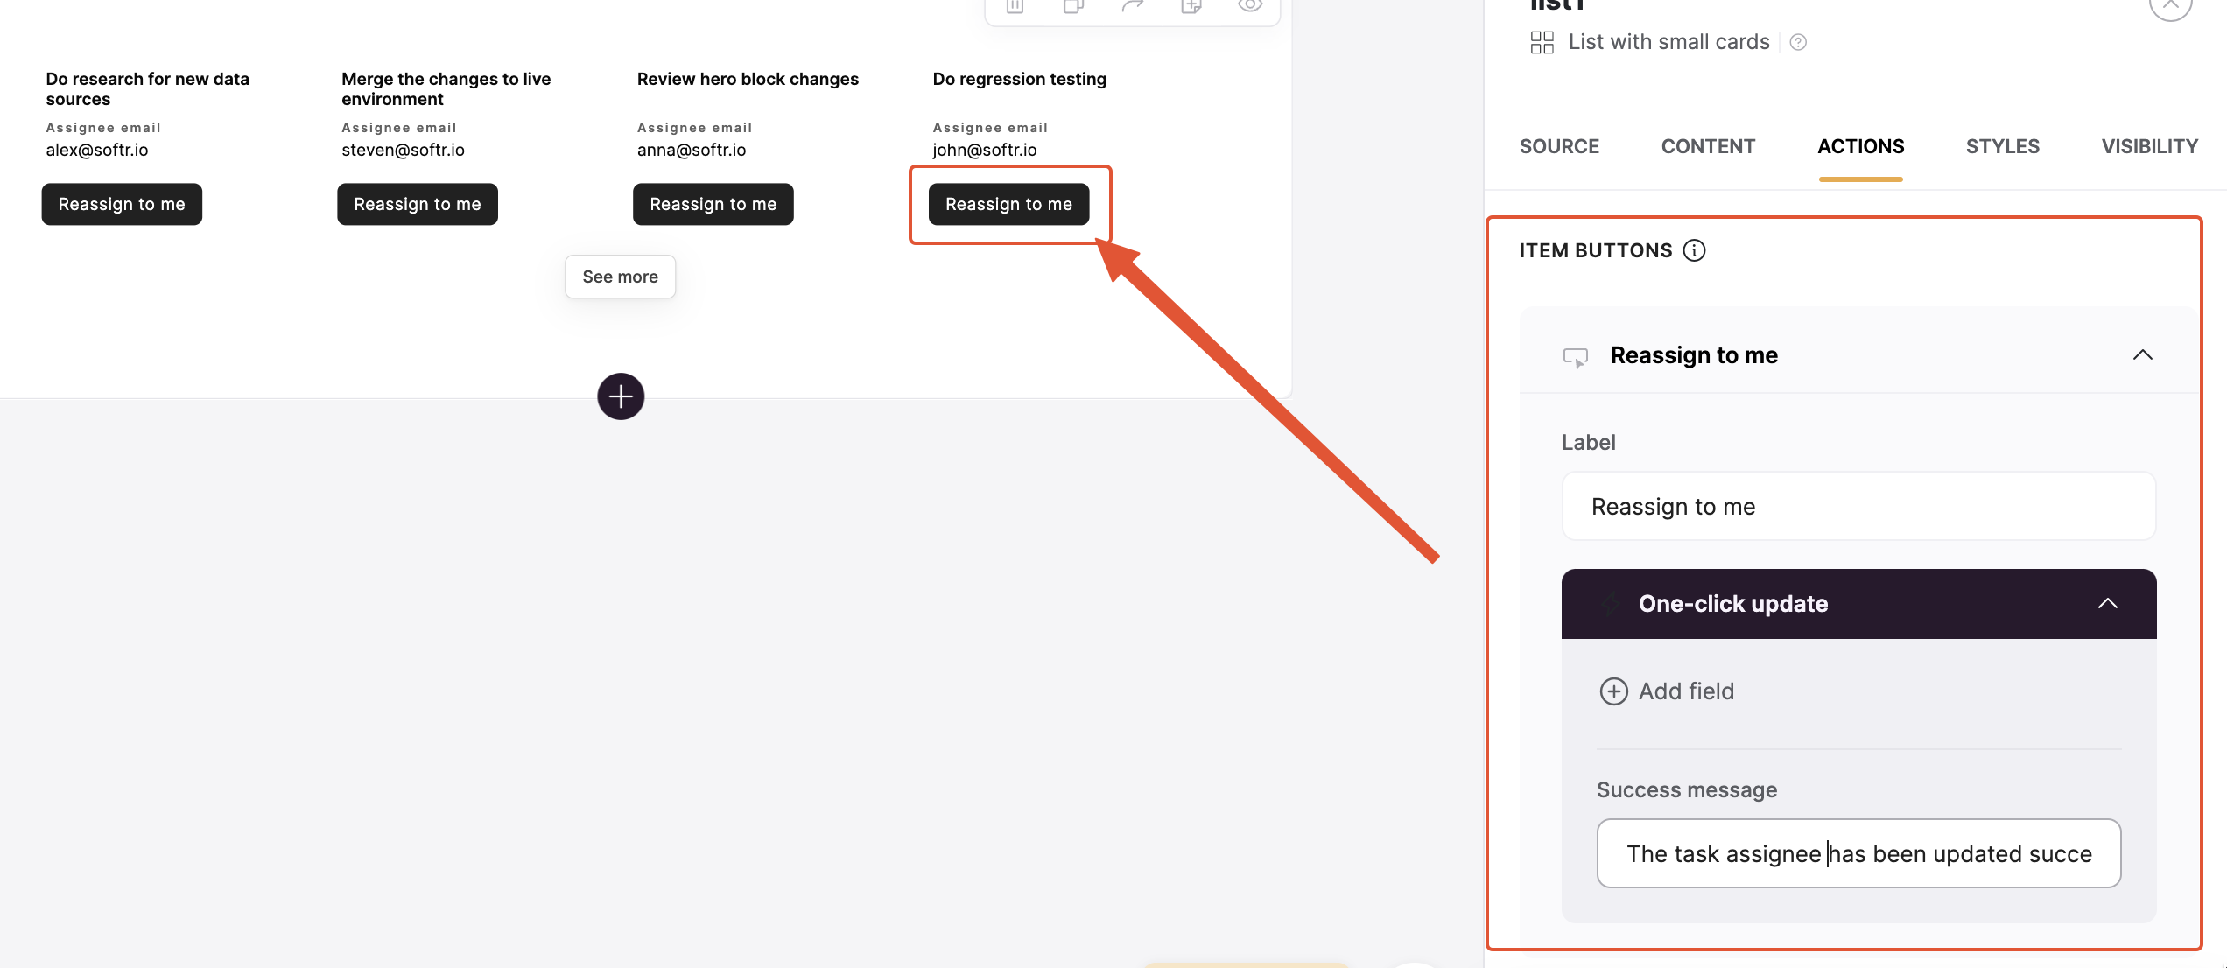This screenshot has width=2227, height=968.
Task: Click See more on the task list
Action: pyautogui.click(x=620, y=277)
